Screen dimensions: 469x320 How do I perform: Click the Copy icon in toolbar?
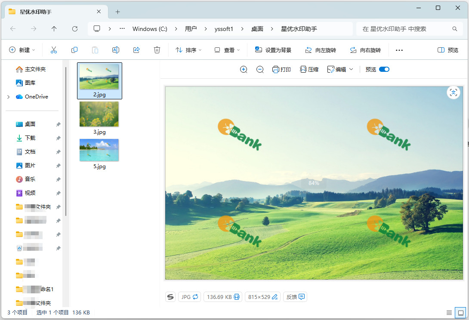74,50
